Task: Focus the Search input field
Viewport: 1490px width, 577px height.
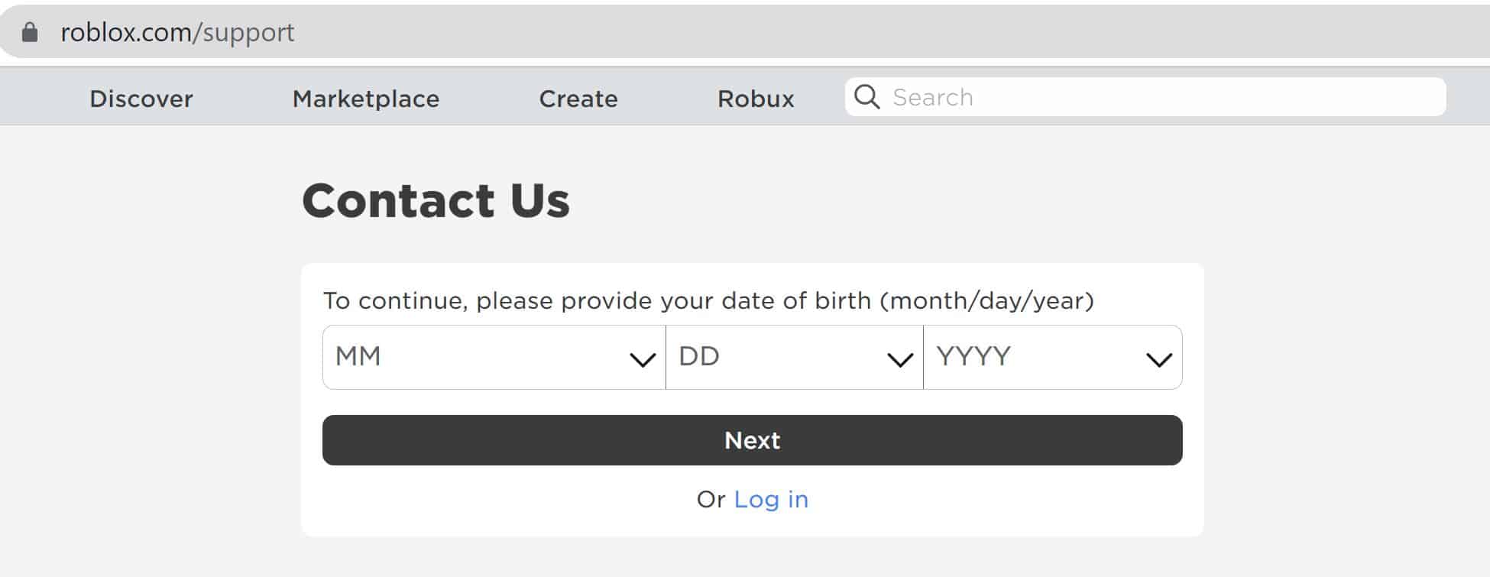Action: tap(1145, 97)
